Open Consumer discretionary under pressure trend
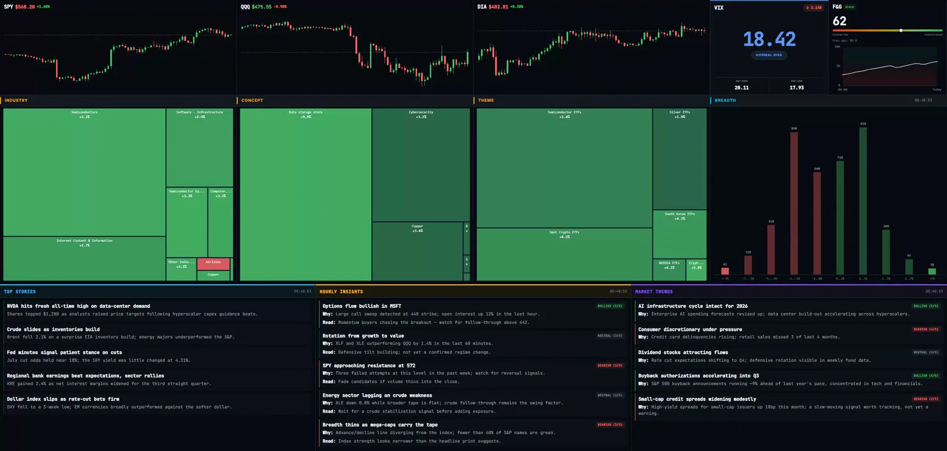Image resolution: width=947 pixels, height=451 pixels. (789, 333)
